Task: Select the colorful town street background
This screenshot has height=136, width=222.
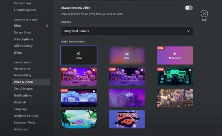Action: coord(175,98)
